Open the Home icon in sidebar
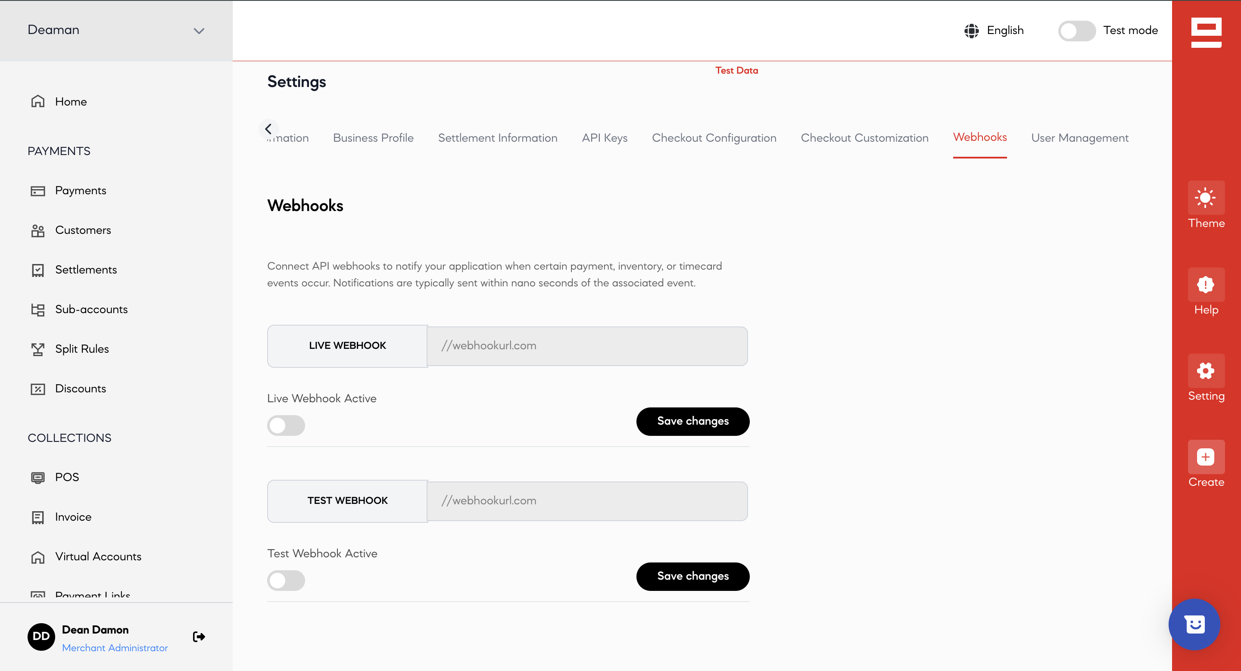This screenshot has height=671, width=1241. pos(37,102)
